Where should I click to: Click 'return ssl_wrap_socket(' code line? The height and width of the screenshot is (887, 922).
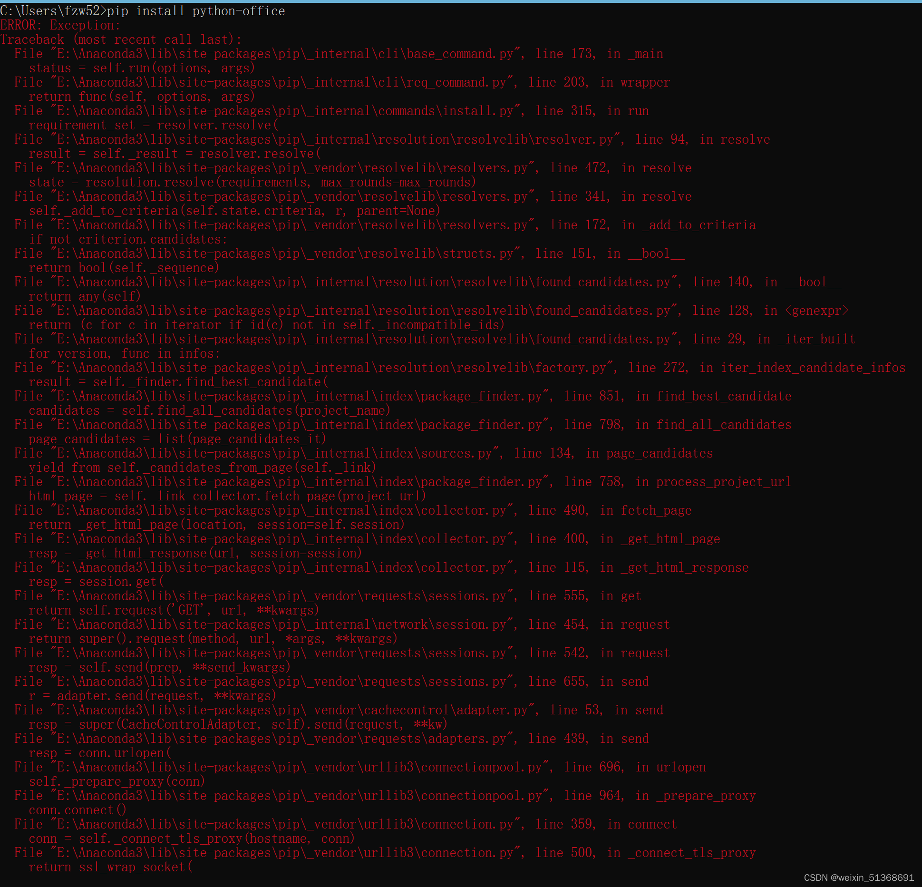coord(110,867)
